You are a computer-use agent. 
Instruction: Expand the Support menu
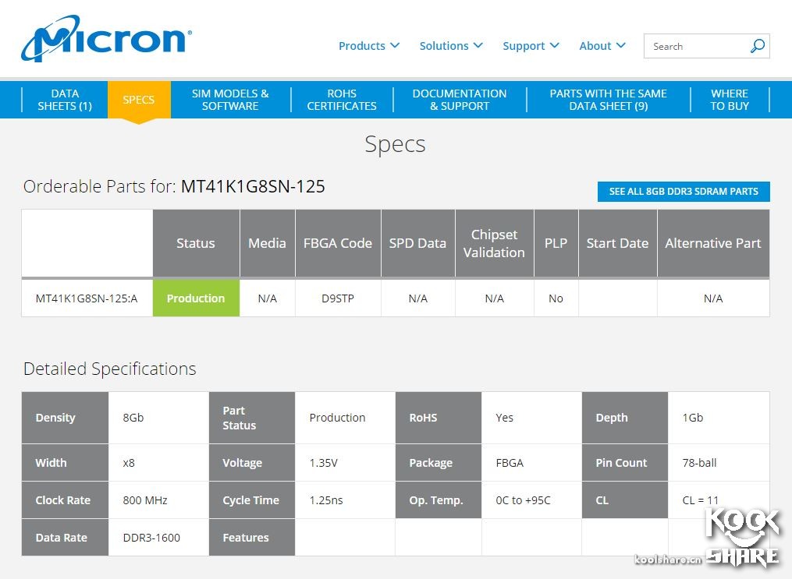point(531,46)
